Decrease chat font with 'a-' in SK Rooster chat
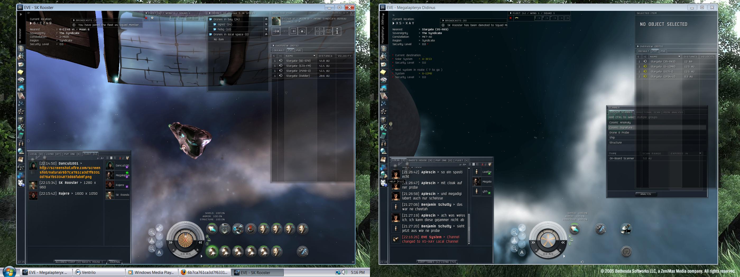 point(99,158)
